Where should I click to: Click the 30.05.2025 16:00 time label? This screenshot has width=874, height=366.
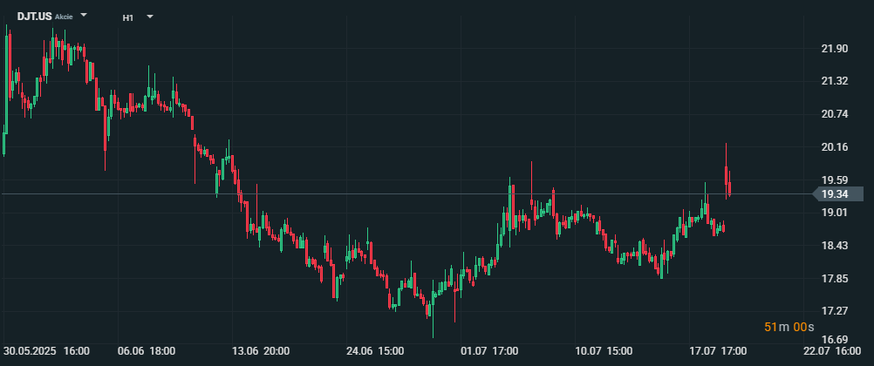coord(47,351)
